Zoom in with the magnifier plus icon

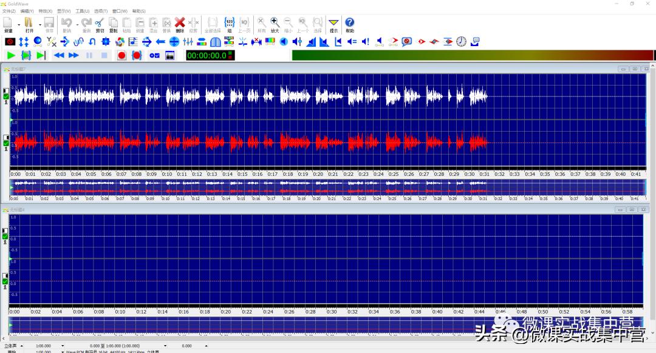[x=273, y=22]
